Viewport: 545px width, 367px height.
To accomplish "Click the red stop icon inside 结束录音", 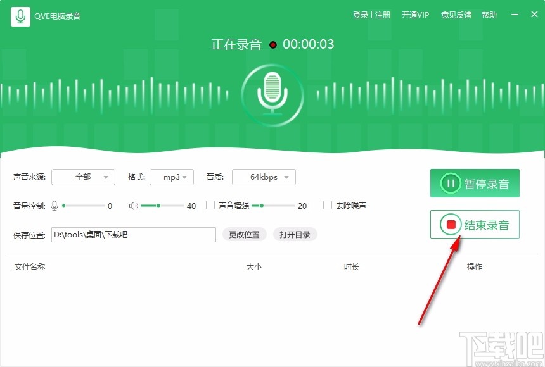I will 451,224.
